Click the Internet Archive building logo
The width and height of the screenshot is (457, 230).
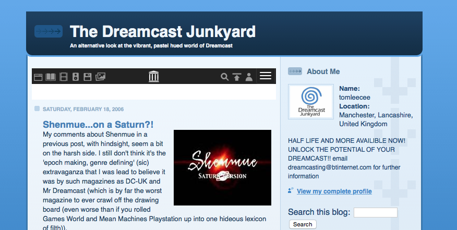pyautogui.click(x=153, y=76)
